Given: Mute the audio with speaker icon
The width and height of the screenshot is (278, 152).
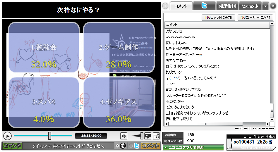Looking at the screenshot, I should click(124, 136).
